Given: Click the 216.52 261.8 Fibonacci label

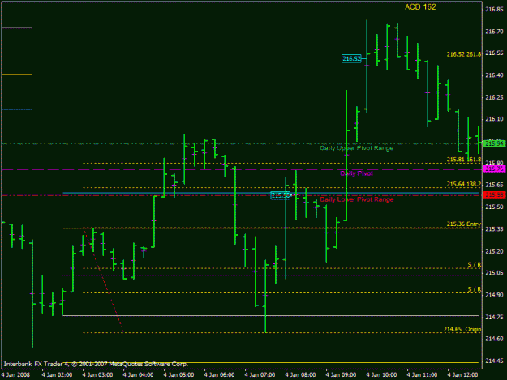Looking at the screenshot, I should pos(464,54).
